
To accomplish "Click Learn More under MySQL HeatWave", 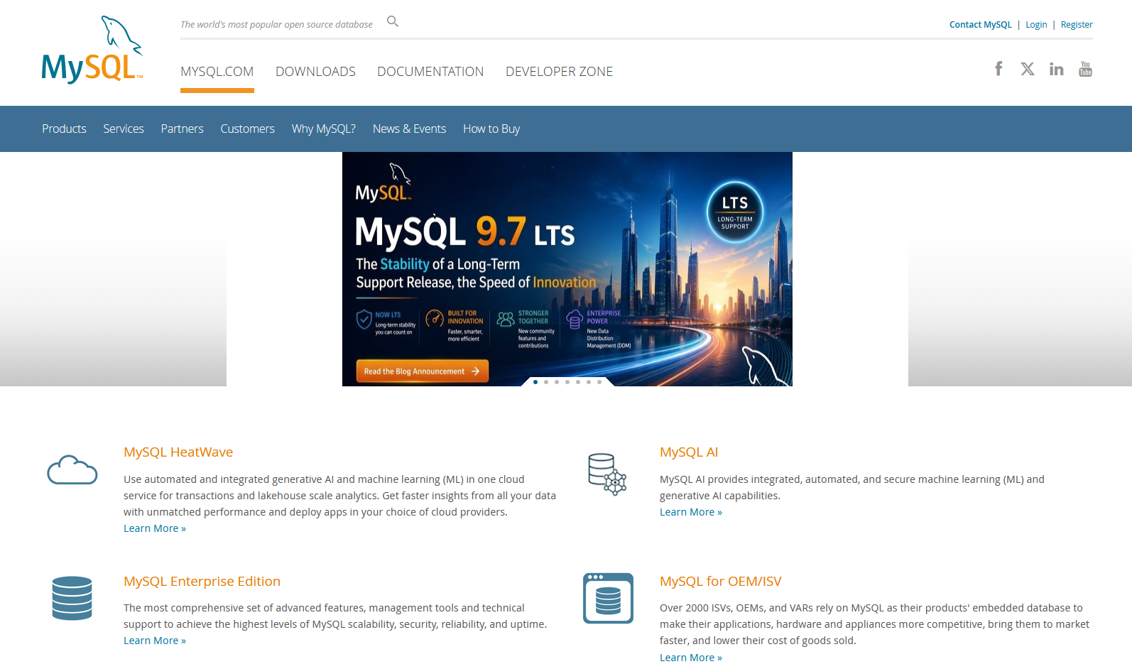I will click(155, 528).
